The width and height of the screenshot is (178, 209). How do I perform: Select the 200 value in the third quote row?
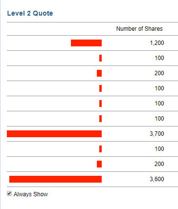point(159,73)
